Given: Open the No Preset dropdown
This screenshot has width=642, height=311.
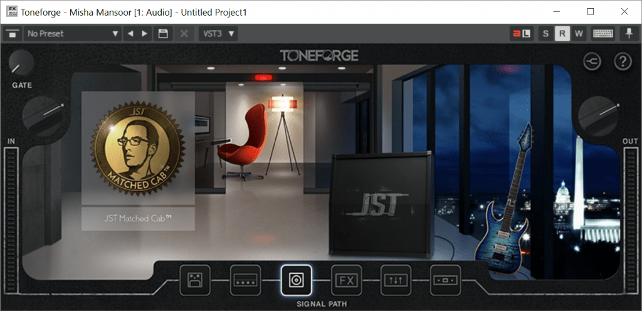Looking at the screenshot, I should tap(73, 34).
